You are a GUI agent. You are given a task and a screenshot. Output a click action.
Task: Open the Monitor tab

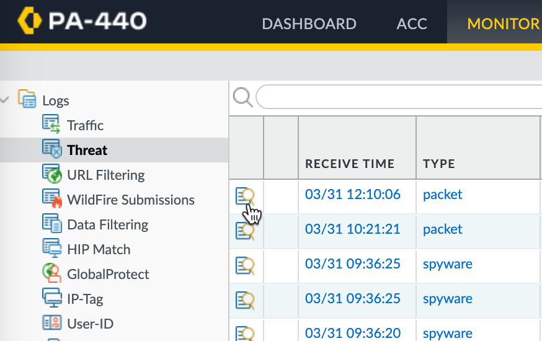click(x=503, y=24)
